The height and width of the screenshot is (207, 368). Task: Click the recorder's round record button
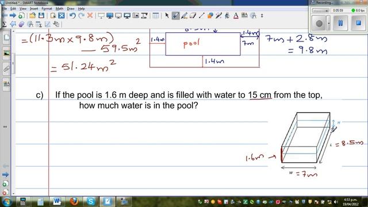coord(319,23)
